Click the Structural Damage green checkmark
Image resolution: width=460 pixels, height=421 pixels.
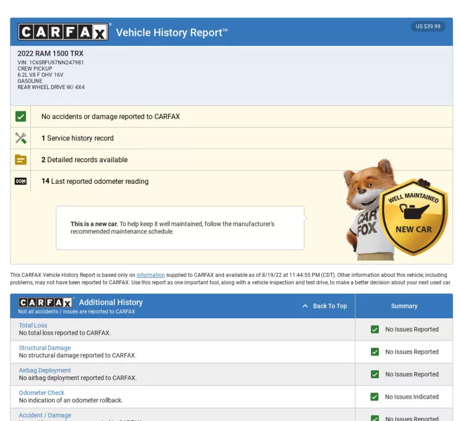[375, 352]
